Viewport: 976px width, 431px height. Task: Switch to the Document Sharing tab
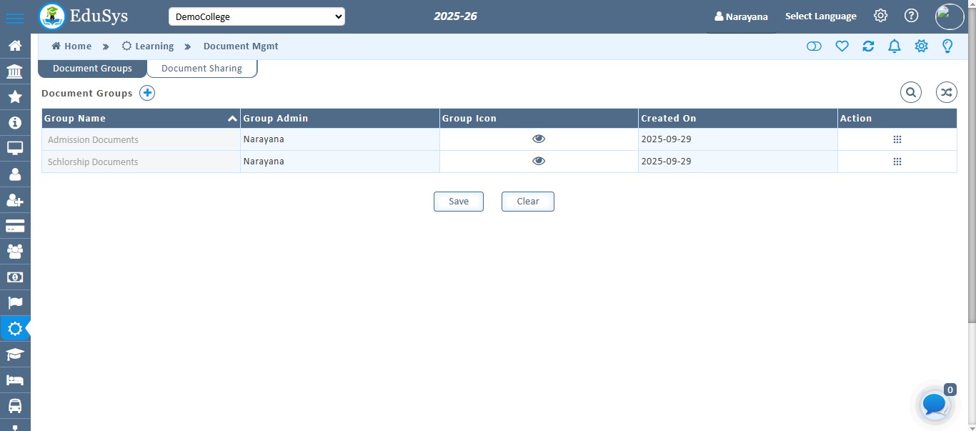click(202, 68)
